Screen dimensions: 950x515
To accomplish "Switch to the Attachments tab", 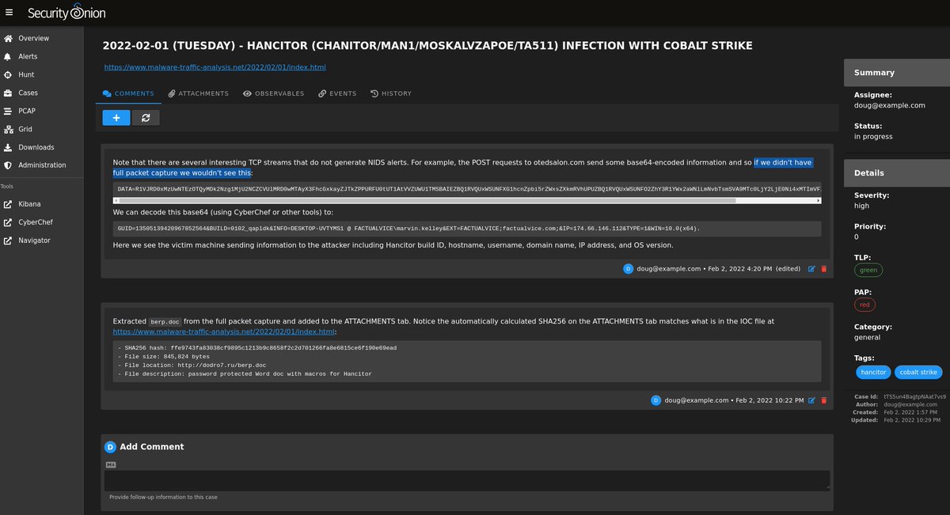I will (x=198, y=93).
